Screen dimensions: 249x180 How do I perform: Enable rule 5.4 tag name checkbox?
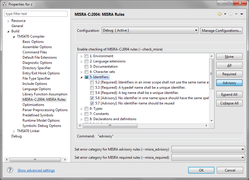coord(92,93)
